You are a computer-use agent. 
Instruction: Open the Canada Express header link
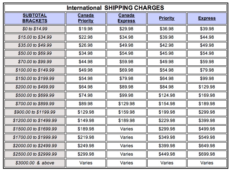(x=126, y=18)
